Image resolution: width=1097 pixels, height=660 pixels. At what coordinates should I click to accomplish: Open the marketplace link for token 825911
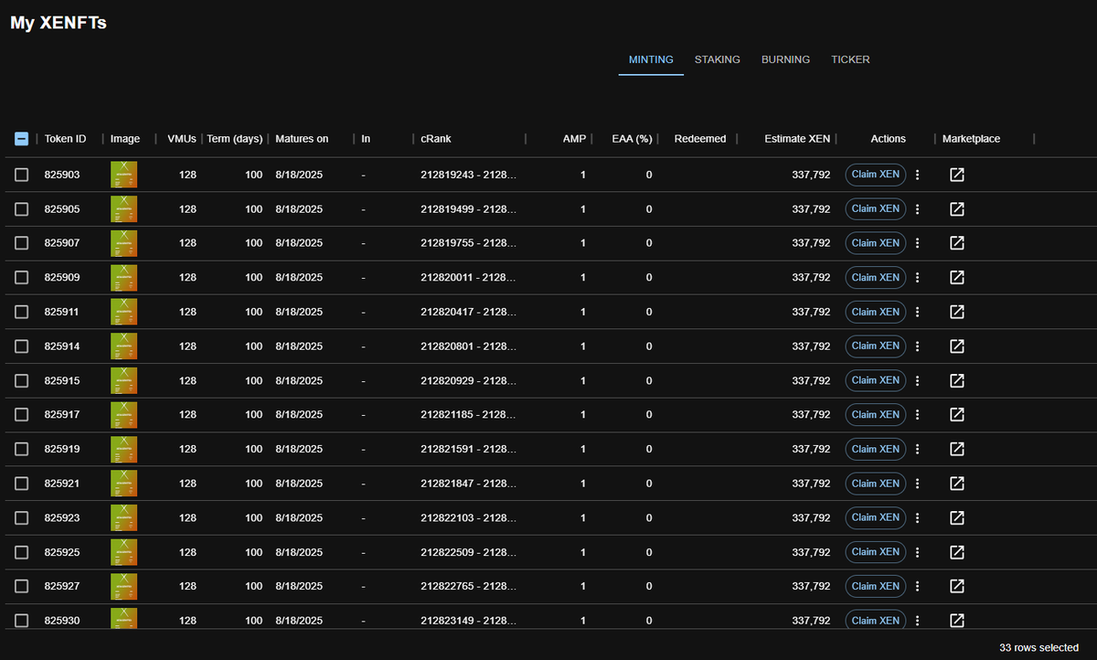click(956, 312)
